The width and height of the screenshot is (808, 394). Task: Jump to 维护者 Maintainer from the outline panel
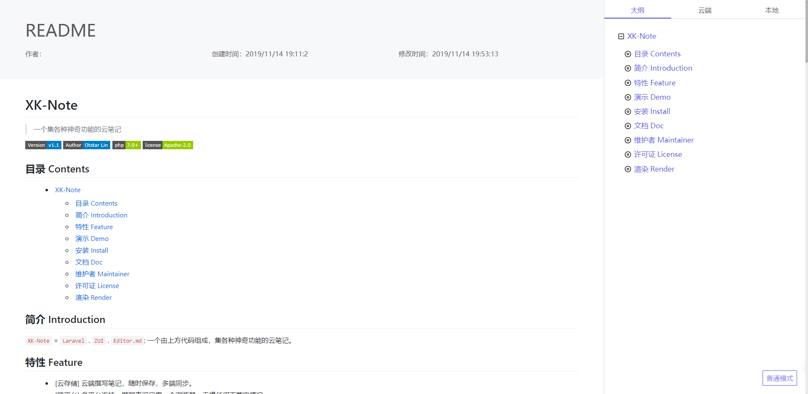tap(664, 140)
